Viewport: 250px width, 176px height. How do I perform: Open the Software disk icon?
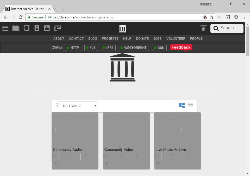47,28
